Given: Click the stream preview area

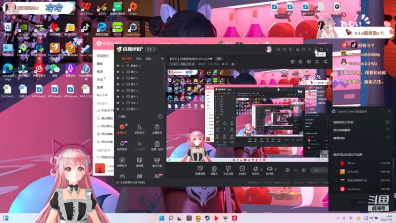Looking at the screenshot, I should point(248,115).
